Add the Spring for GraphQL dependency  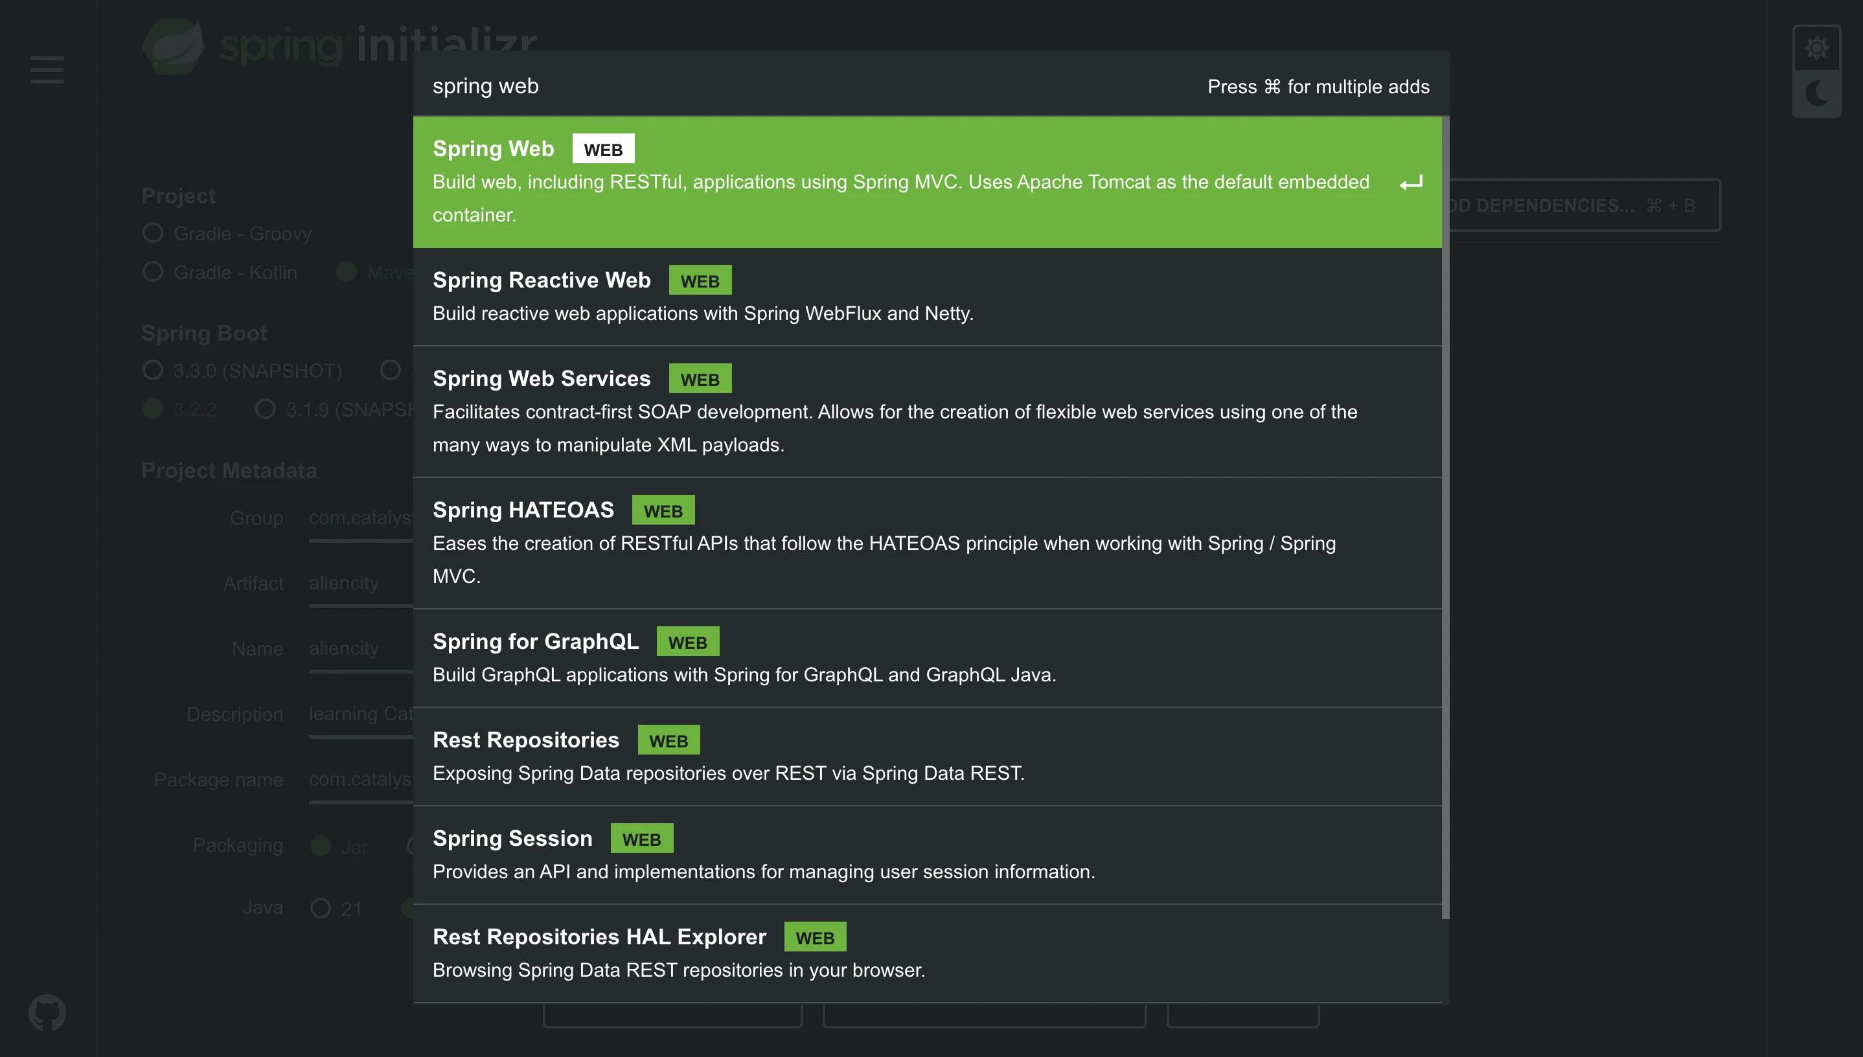tap(927, 659)
